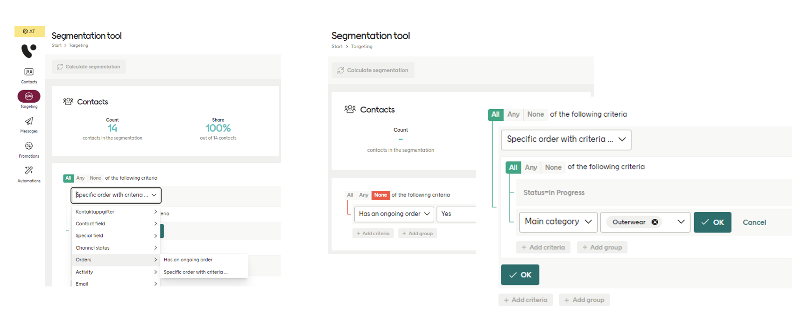Select None in the Status=In Progress group
Image resolution: width=803 pixels, height=328 pixels.
click(553, 167)
